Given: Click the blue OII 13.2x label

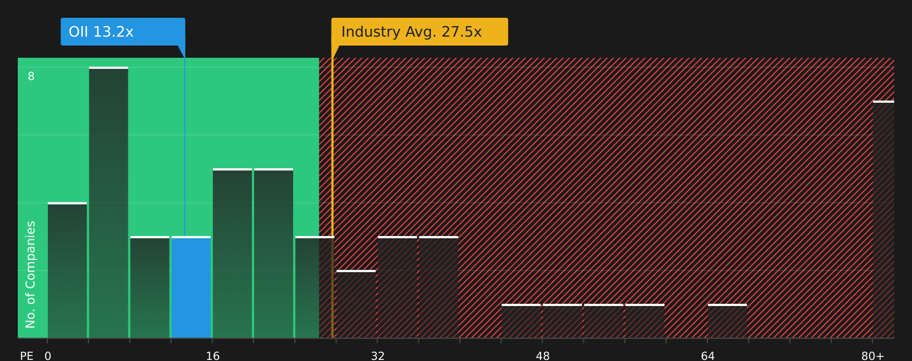Looking at the screenshot, I should [123, 32].
